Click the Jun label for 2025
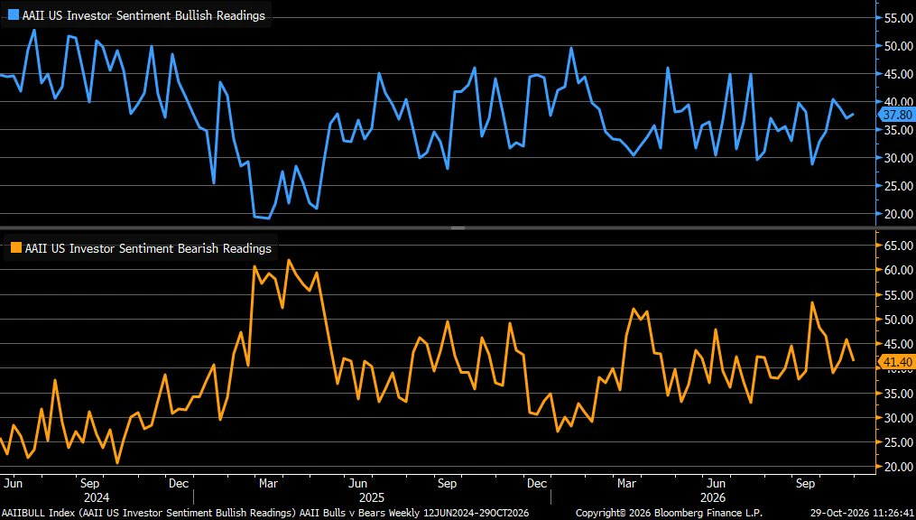 pos(357,484)
